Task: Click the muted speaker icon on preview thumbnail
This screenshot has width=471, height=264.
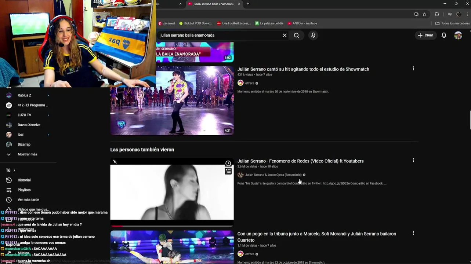Action: (x=115, y=161)
